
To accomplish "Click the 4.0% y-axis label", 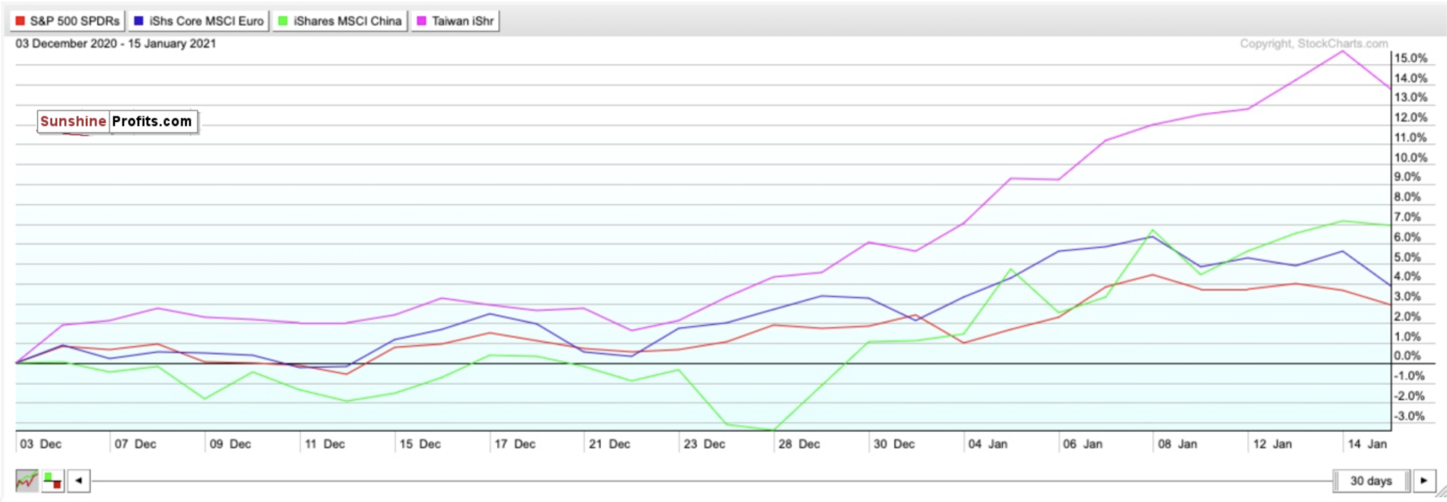I will coord(1408,277).
